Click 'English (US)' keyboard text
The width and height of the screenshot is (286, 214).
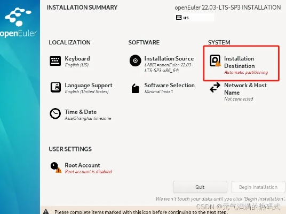click(77, 65)
